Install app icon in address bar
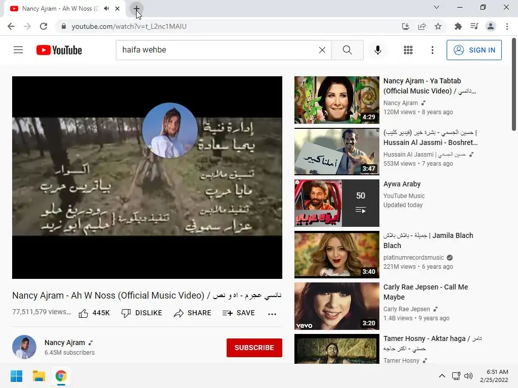This screenshot has width=518, height=388. [x=405, y=26]
